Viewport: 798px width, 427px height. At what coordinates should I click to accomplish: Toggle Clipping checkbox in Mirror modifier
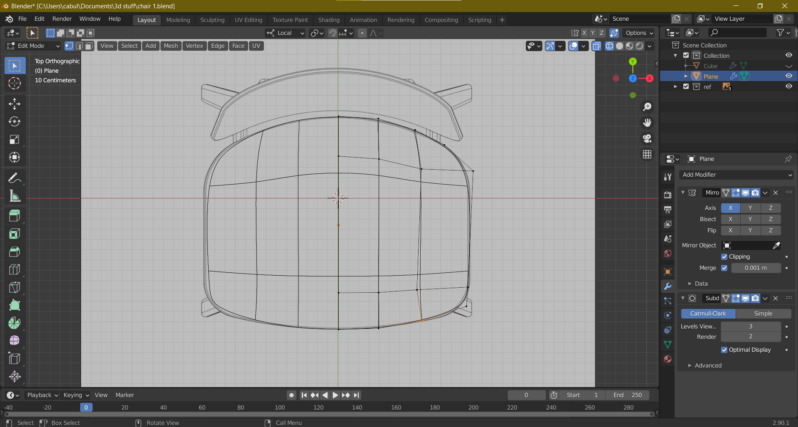[x=724, y=257]
